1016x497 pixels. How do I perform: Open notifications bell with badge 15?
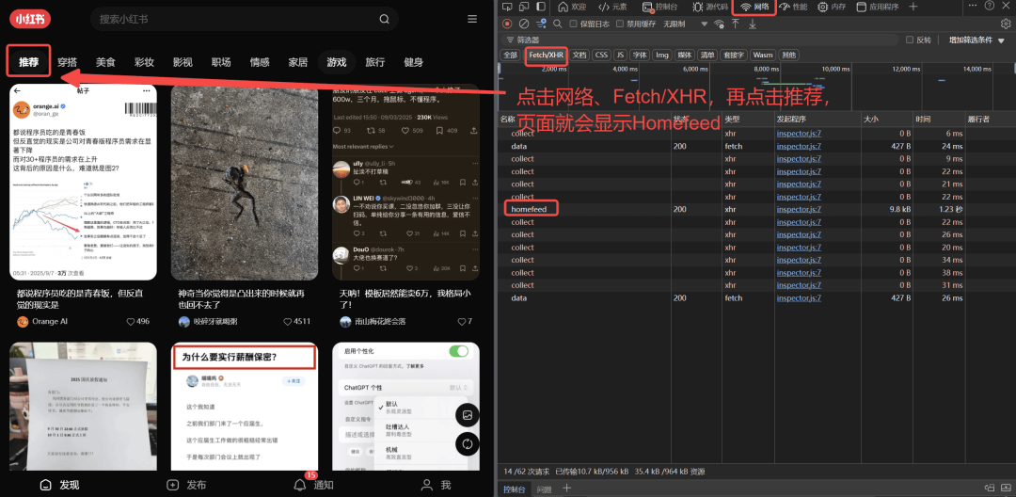click(301, 485)
